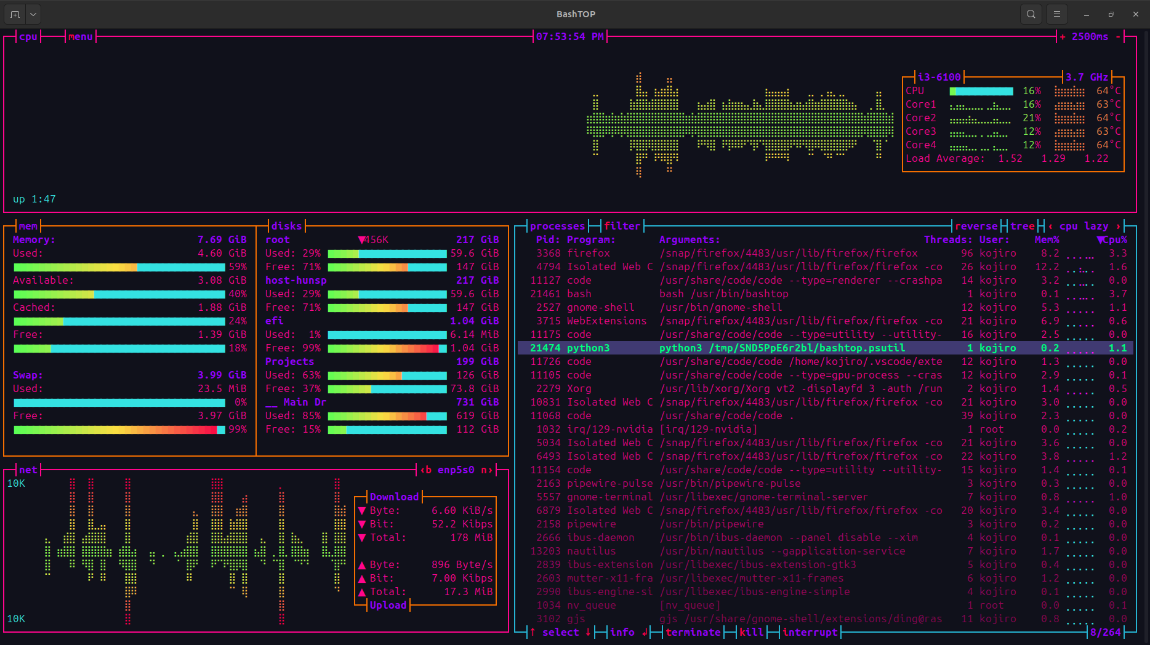Click the cpu box label

click(28, 37)
